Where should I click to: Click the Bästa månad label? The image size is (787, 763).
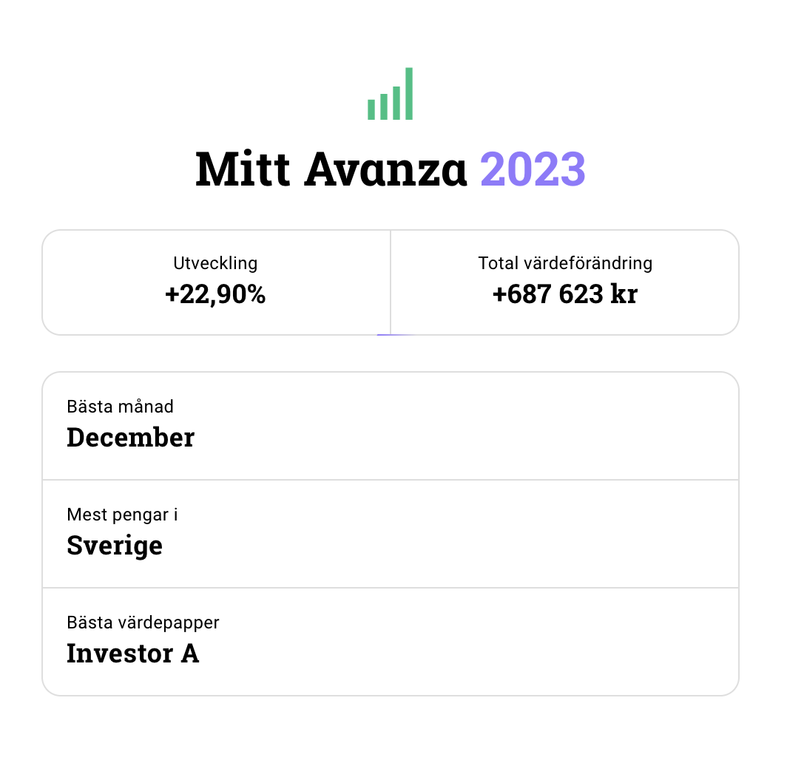click(120, 406)
